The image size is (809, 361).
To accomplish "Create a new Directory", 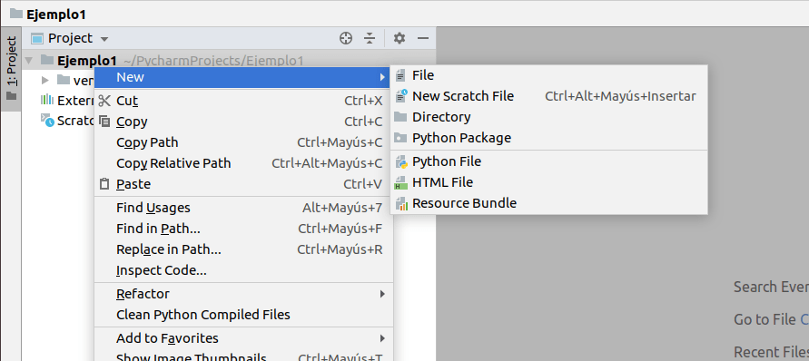I will click(549, 117).
